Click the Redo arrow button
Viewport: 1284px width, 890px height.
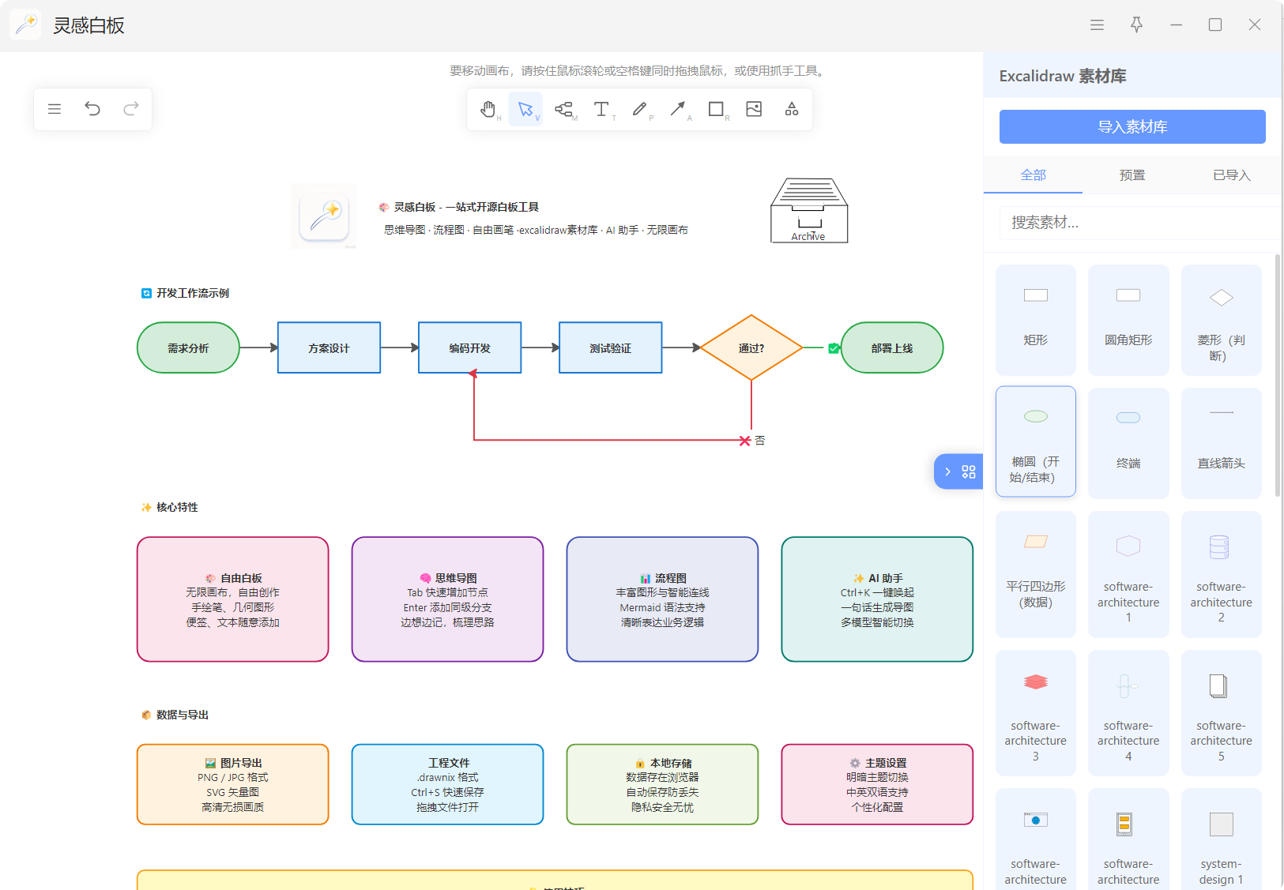click(131, 109)
